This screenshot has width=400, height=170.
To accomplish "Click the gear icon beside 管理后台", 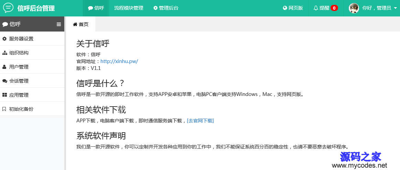I will coord(155,8).
